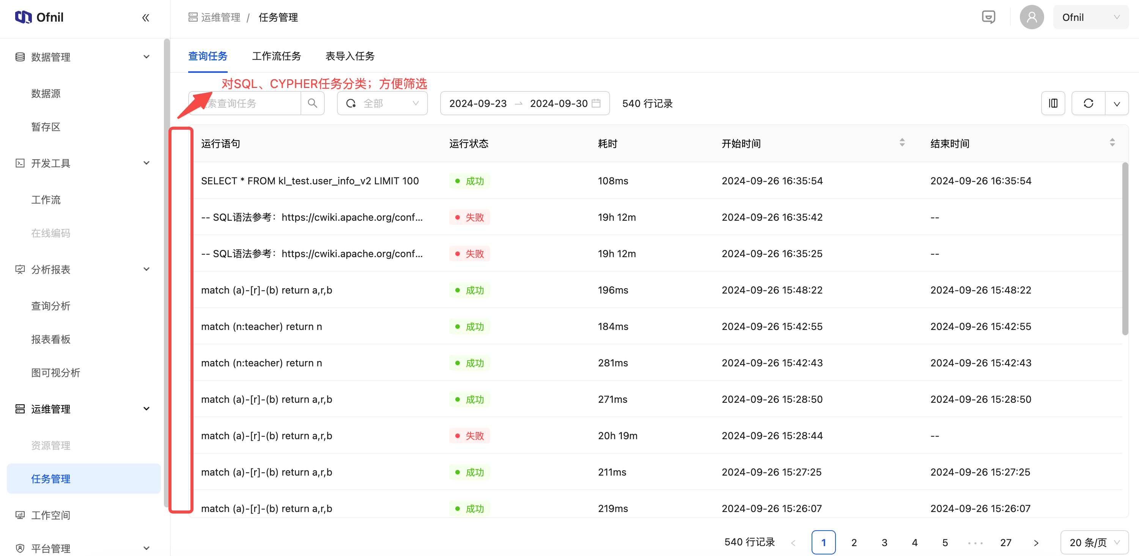This screenshot has width=1139, height=556.
Task: Open 图可视分析 in sidebar
Action: [x=55, y=372]
